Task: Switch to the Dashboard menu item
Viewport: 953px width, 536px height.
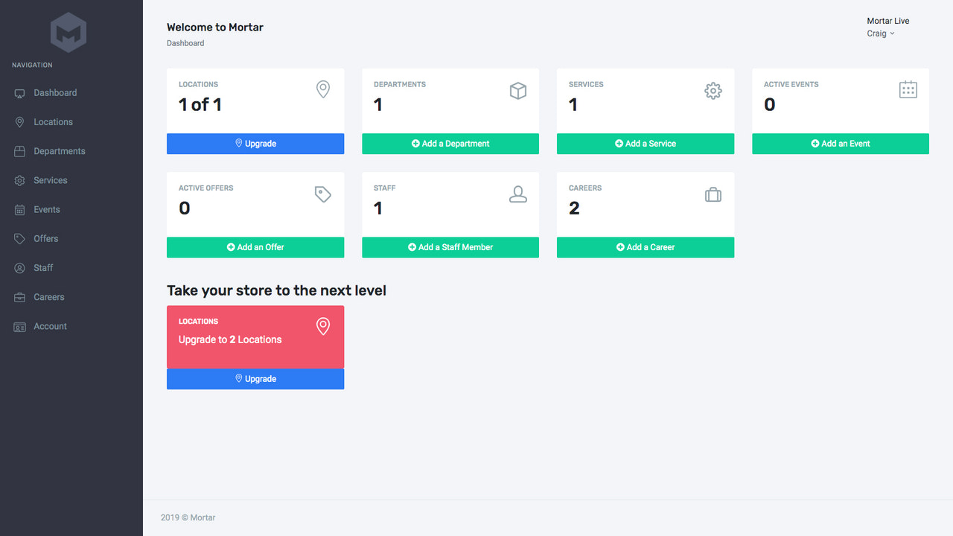Action: pyautogui.click(x=54, y=92)
